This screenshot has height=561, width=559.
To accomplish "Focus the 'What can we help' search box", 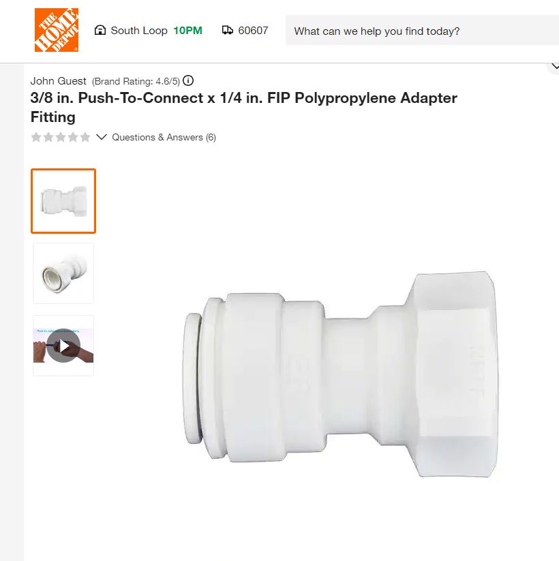I will point(422,31).
